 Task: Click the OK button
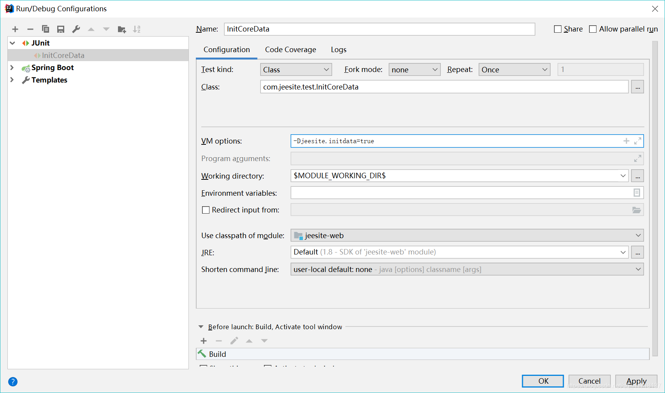(543, 381)
